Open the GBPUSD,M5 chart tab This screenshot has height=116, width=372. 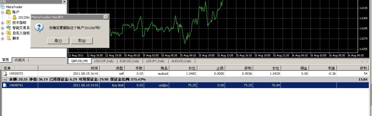[79, 61]
